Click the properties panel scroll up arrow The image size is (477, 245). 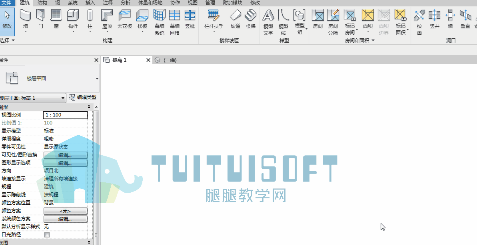coord(96,107)
